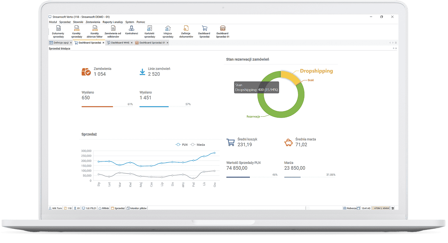Click the Gru data point on PLN line
Viewport: 448px width, 243px height.
(x=215, y=153)
